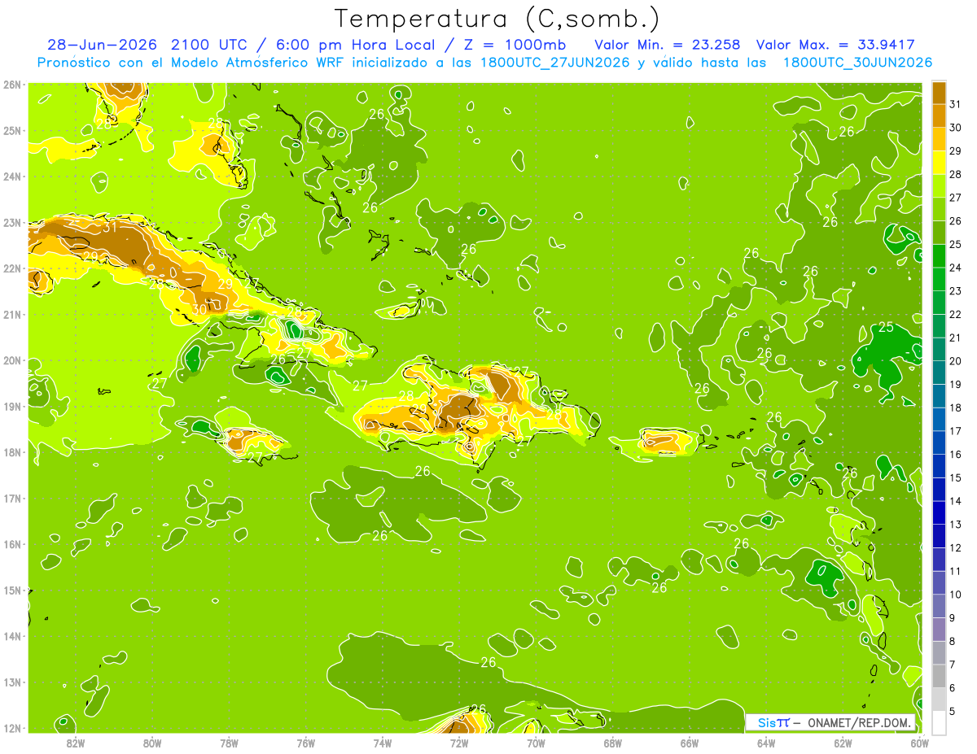
Task: Click the "74W" longitude axis label
Action: 383,743
